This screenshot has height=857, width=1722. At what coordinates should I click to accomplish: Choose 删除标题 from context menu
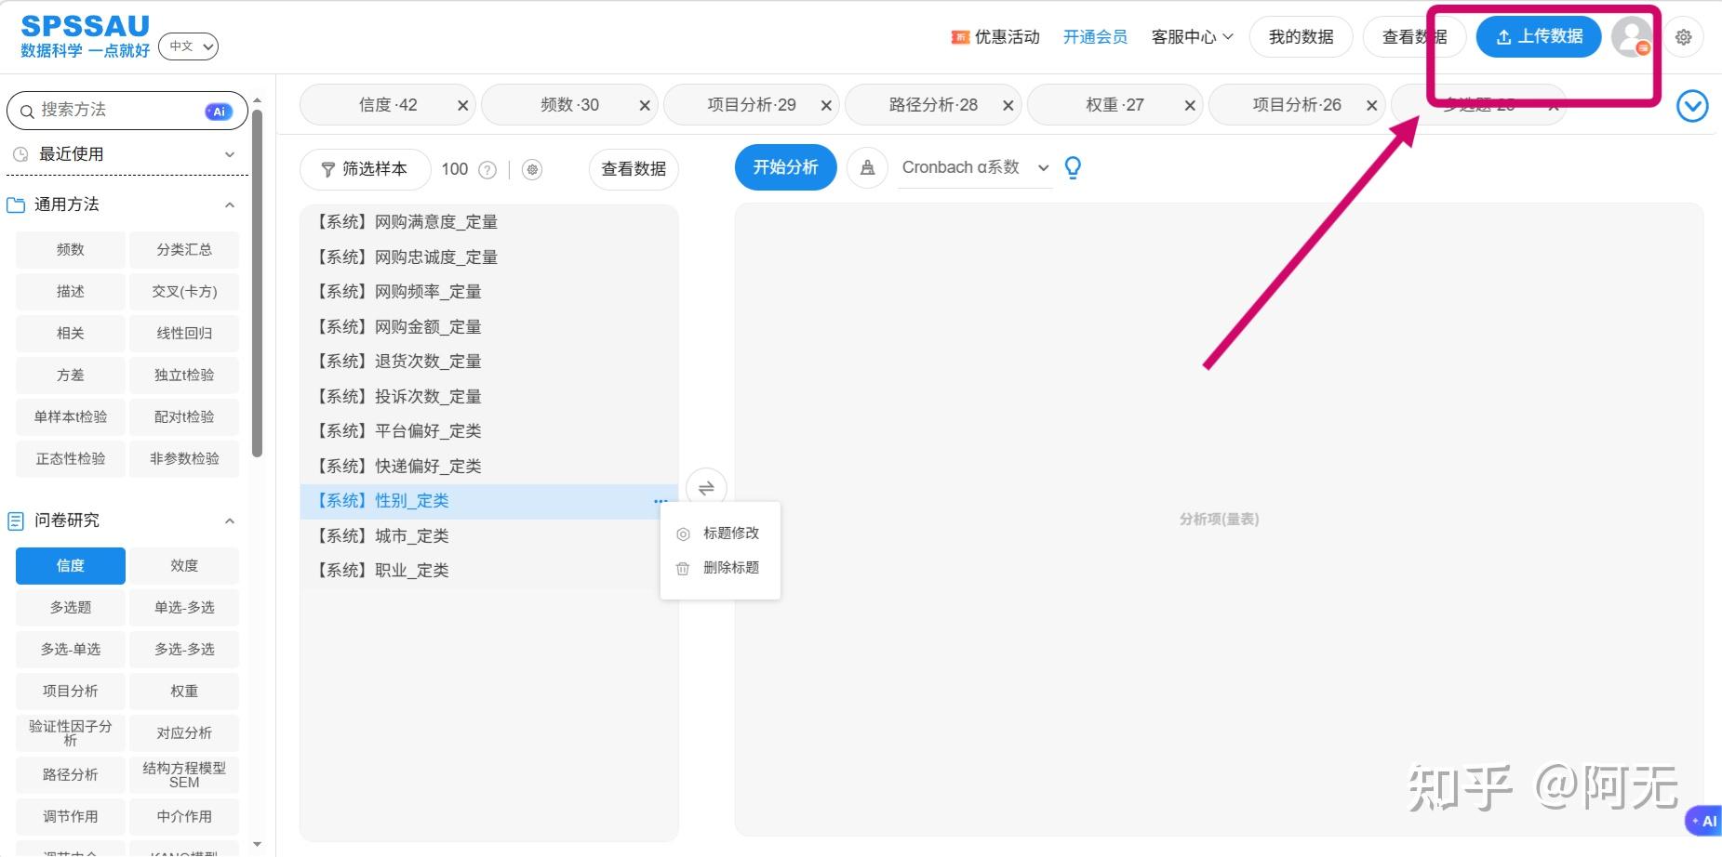tap(720, 568)
